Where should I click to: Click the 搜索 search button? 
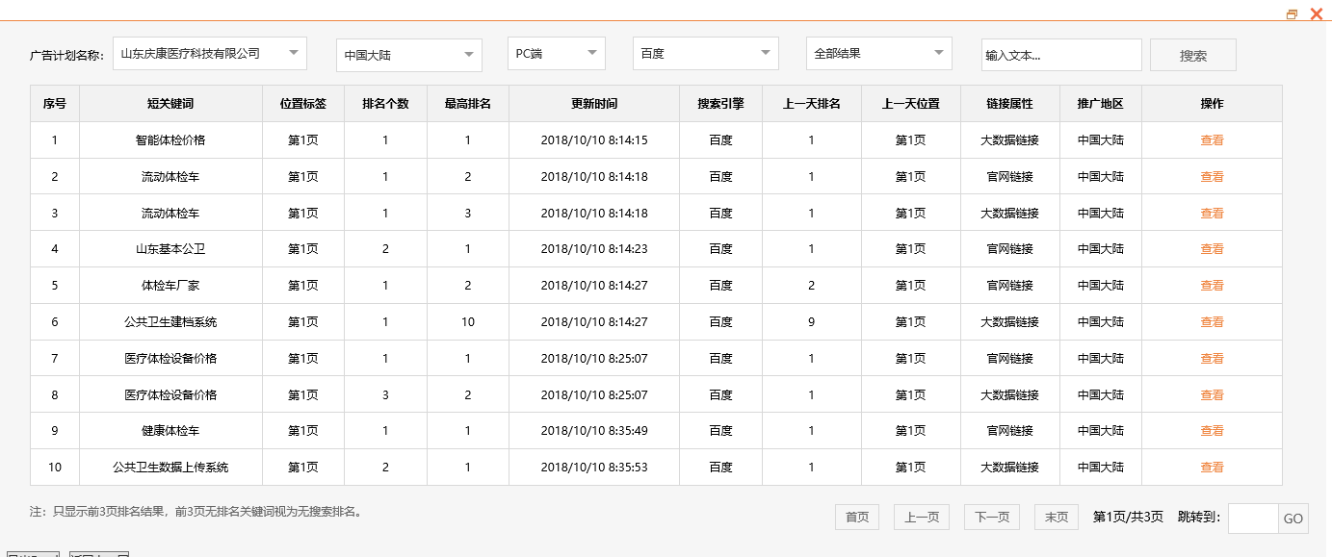point(1192,55)
